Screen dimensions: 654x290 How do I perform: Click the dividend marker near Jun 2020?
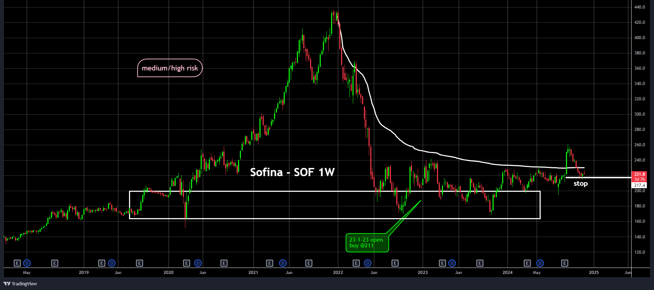(198, 263)
